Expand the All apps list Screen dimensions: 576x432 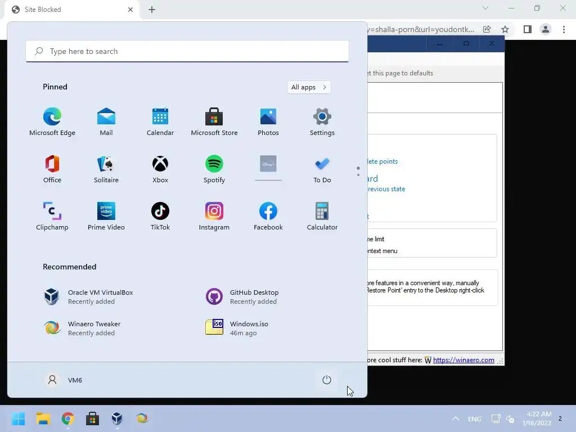click(x=309, y=87)
